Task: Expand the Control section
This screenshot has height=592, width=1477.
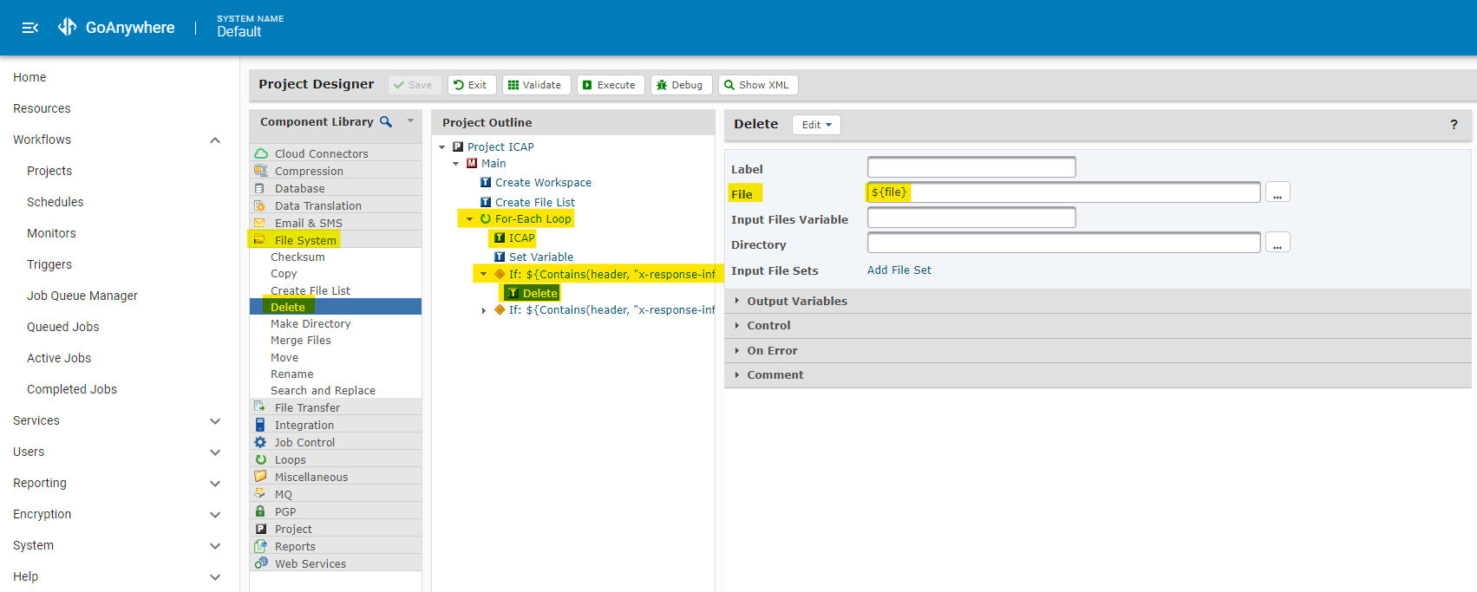Action: [x=1100, y=325]
